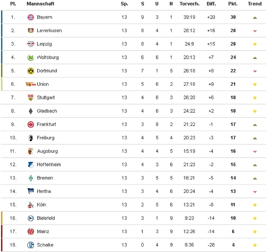266x252 pixels.
Task: Sort by Torverh. column header
Action: click(189, 4)
